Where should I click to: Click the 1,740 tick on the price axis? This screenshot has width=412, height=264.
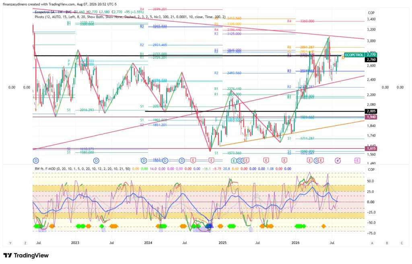point(371,135)
